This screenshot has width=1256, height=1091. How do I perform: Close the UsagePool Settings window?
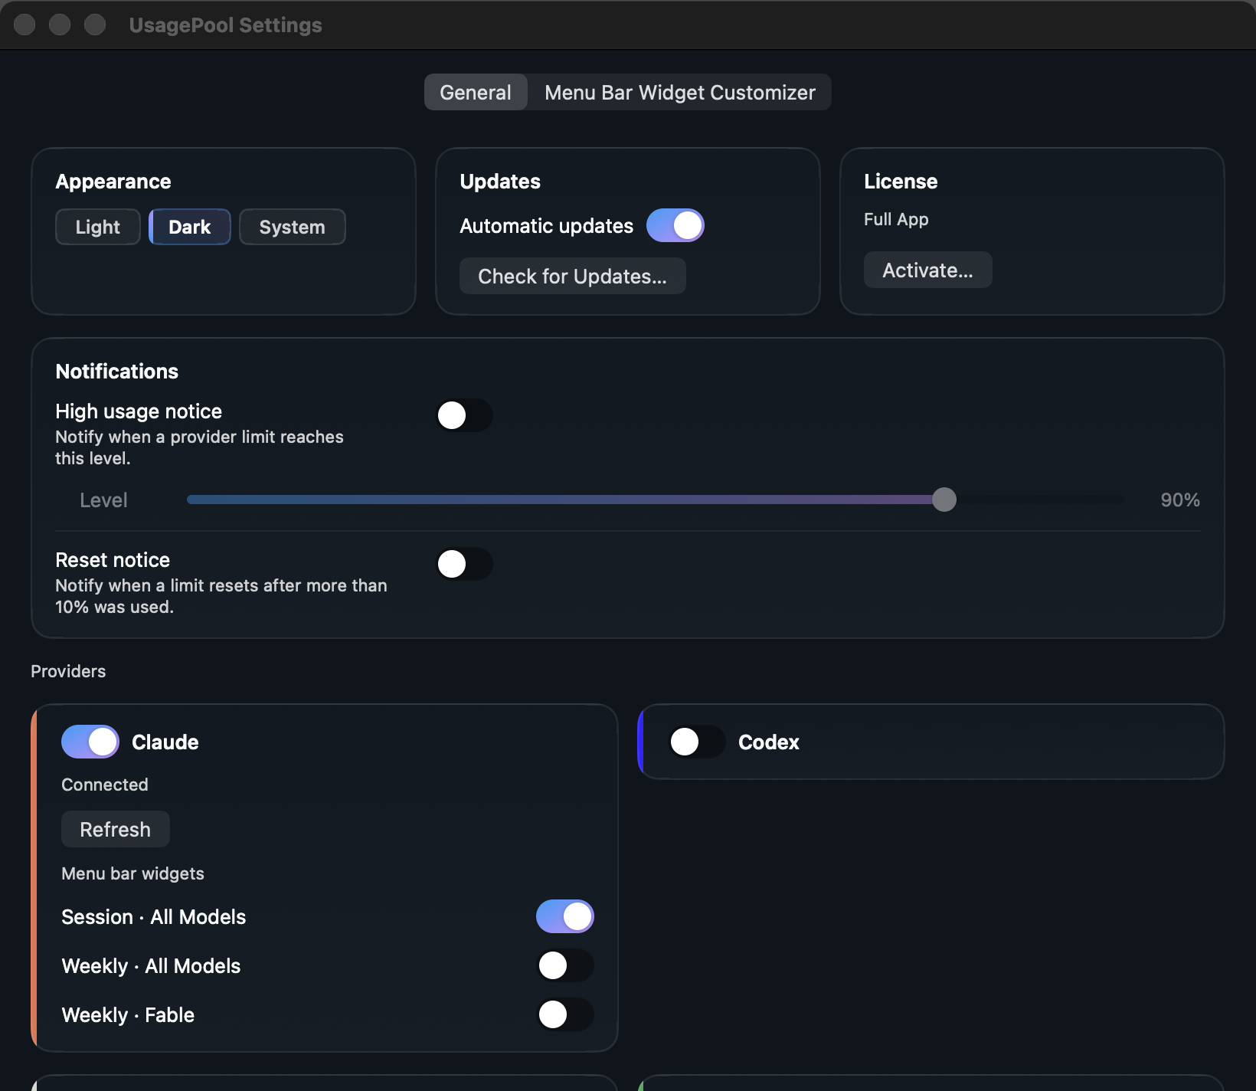(x=25, y=25)
